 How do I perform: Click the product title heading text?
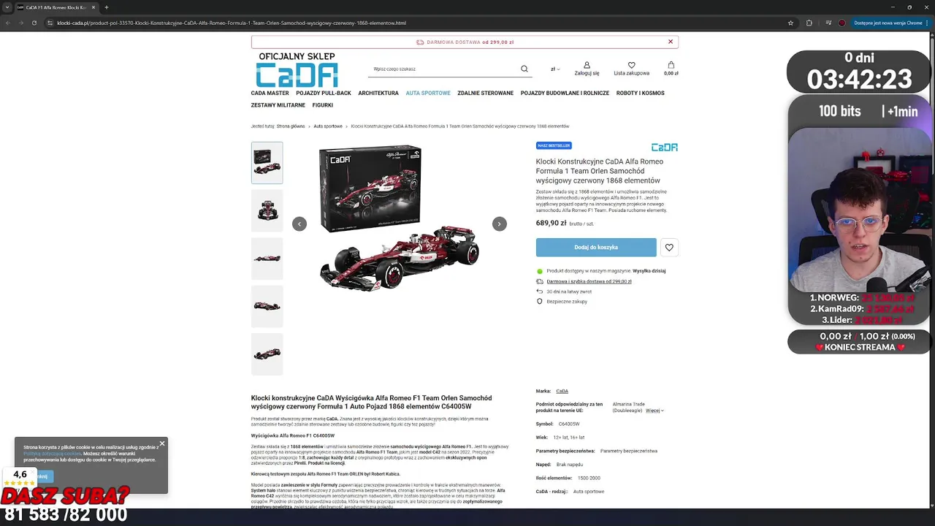tap(600, 171)
